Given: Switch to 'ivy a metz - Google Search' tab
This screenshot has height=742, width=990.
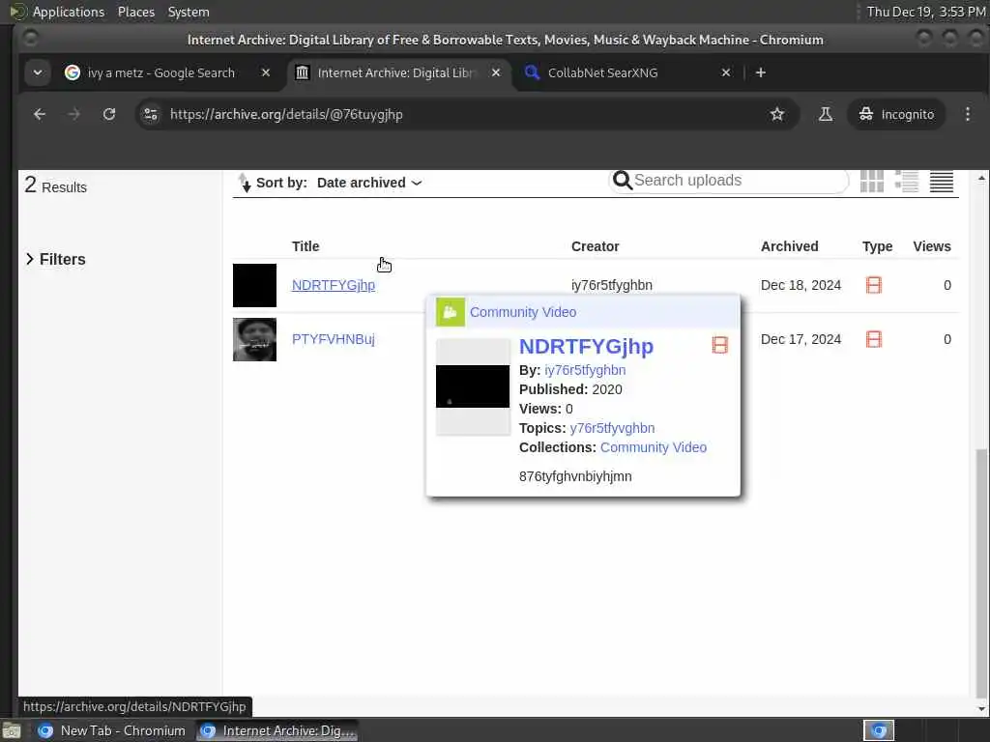Looking at the screenshot, I should click(161, 72).
